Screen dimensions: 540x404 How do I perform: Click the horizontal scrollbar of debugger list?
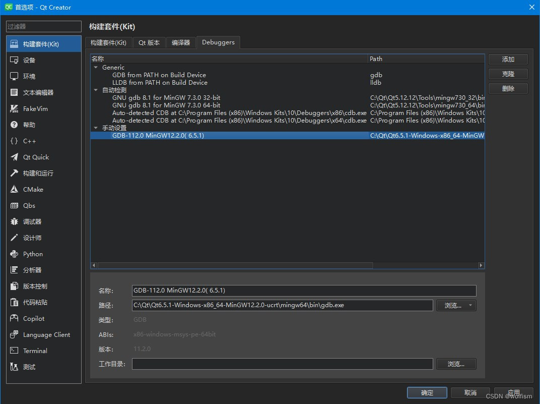[x=235, y=265]
